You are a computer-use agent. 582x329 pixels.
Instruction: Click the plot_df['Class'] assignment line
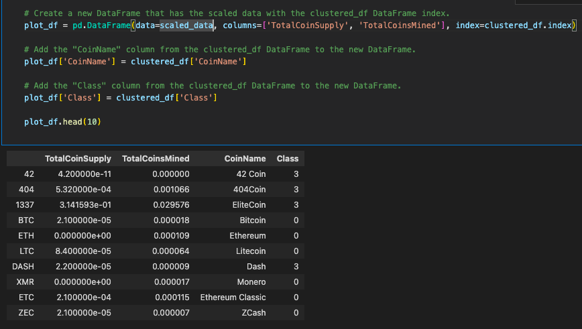click(121, 98)
